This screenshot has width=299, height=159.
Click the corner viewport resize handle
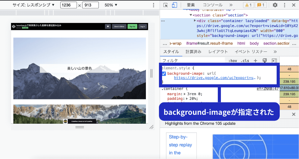152,127
